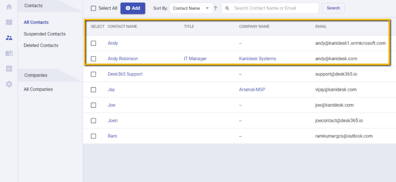Click the IT Manager title link
This screenshot has width=396, height=182.
[195, 58]
